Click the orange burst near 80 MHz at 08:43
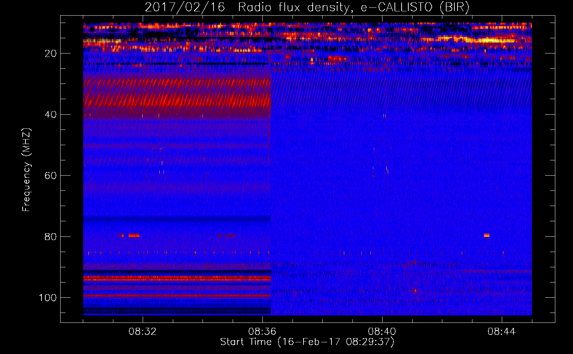573x354 pixels. 487,235
